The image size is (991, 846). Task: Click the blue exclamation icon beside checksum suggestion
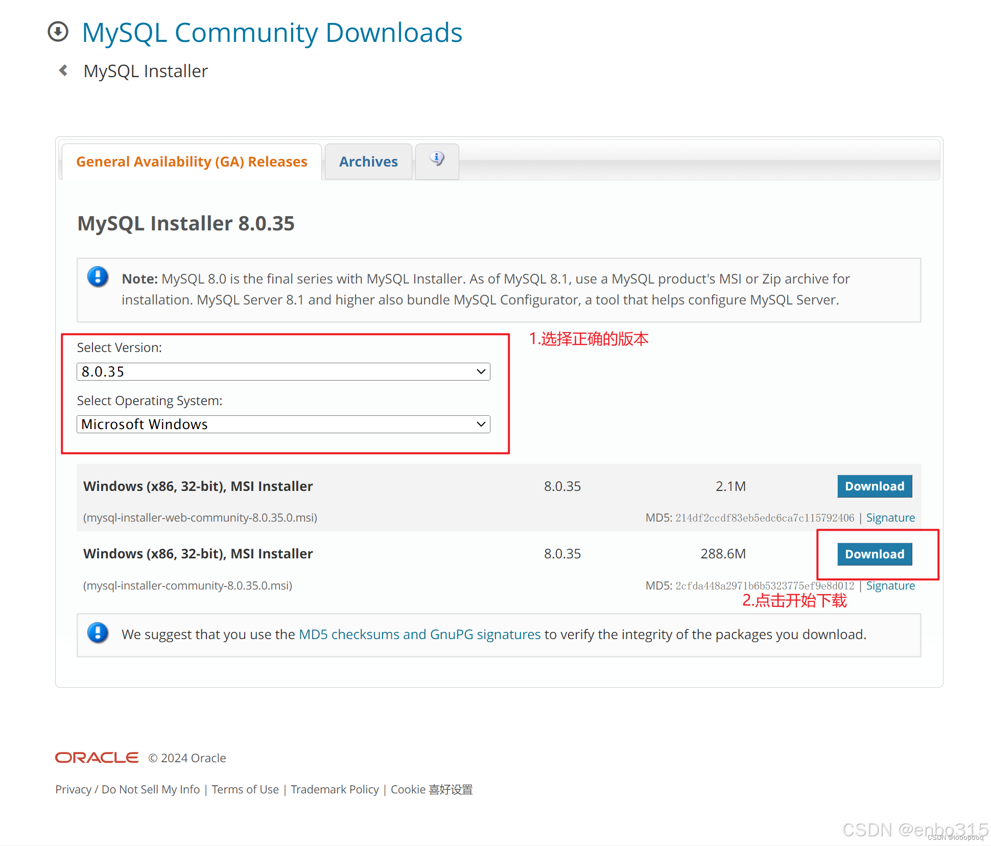98,632
